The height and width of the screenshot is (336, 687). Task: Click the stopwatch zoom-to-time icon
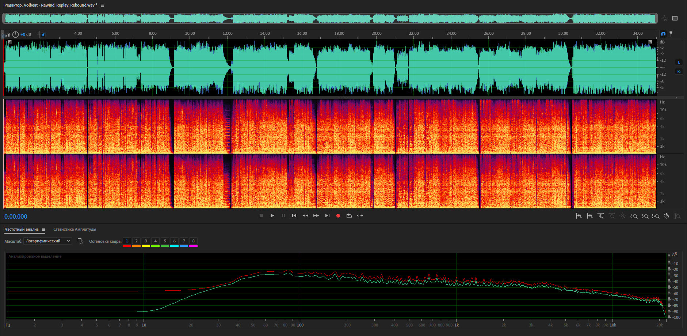tap(667, 216)
